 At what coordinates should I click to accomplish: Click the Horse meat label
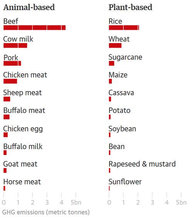coord(22,182)
